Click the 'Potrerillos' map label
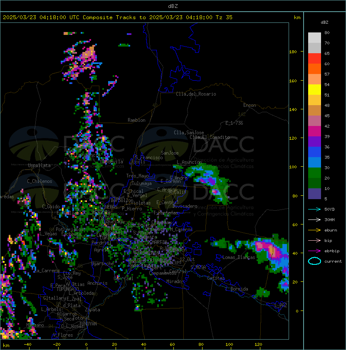346x350 pixels. pos(69,229)
